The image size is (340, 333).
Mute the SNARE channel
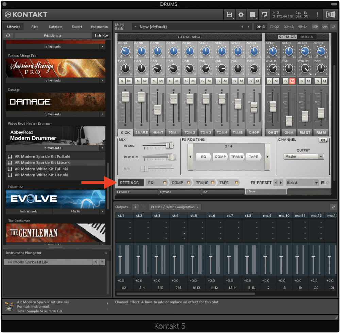145,81
